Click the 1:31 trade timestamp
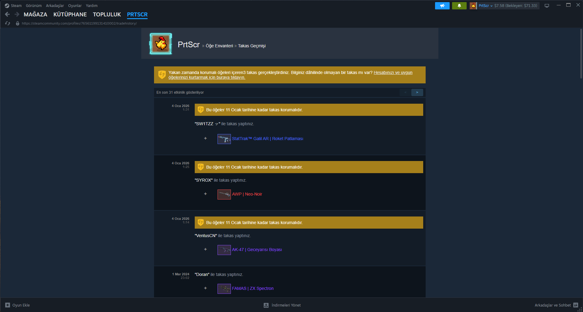Image resolution: width=583 pixels, height=312 pixels. click(186, 110)
